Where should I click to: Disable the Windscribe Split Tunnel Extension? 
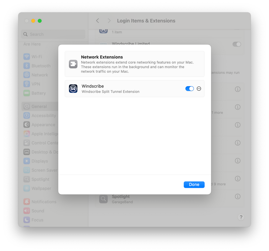point(189,88)
